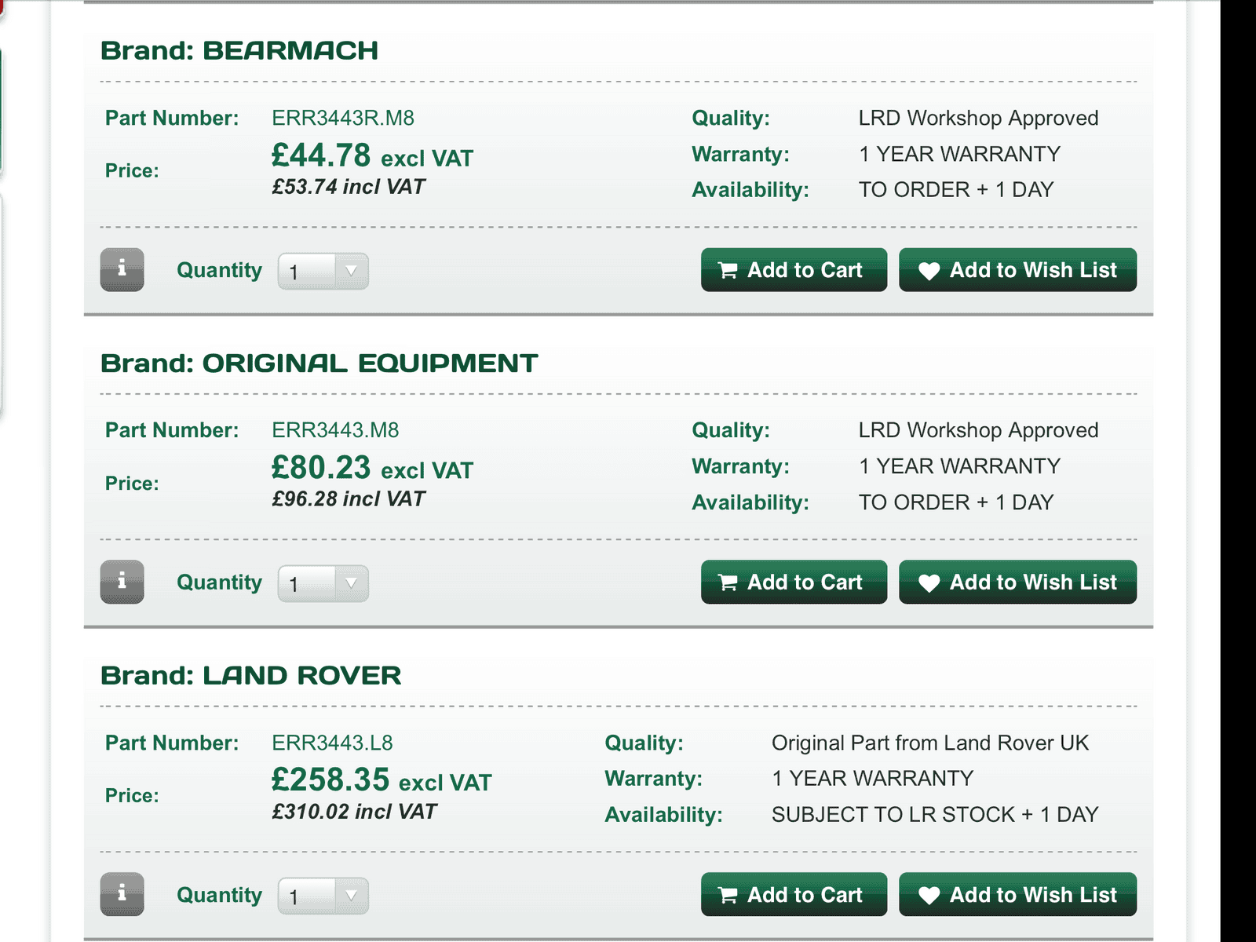
Task: Add Original Equipment ERR3443.M8 to cart
Action: [794, 582]
